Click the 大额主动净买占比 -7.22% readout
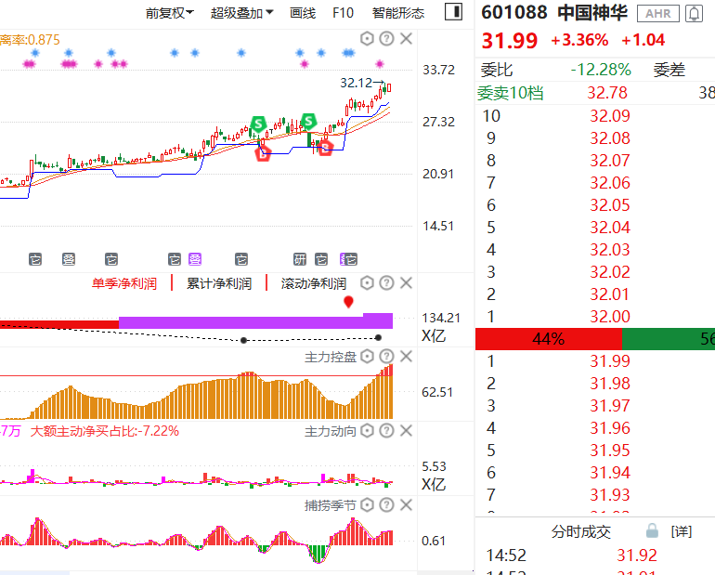This screenshot has width=715, height=575. (104, 431)
